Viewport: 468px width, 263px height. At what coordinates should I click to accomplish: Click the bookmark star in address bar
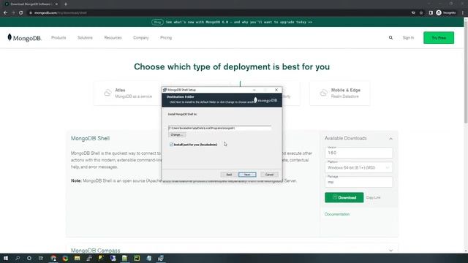421,13
